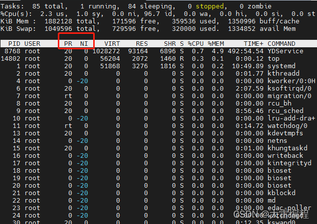Click the VIRT column header
Viewport: 317px width, 224px height.
pos(112,44)
